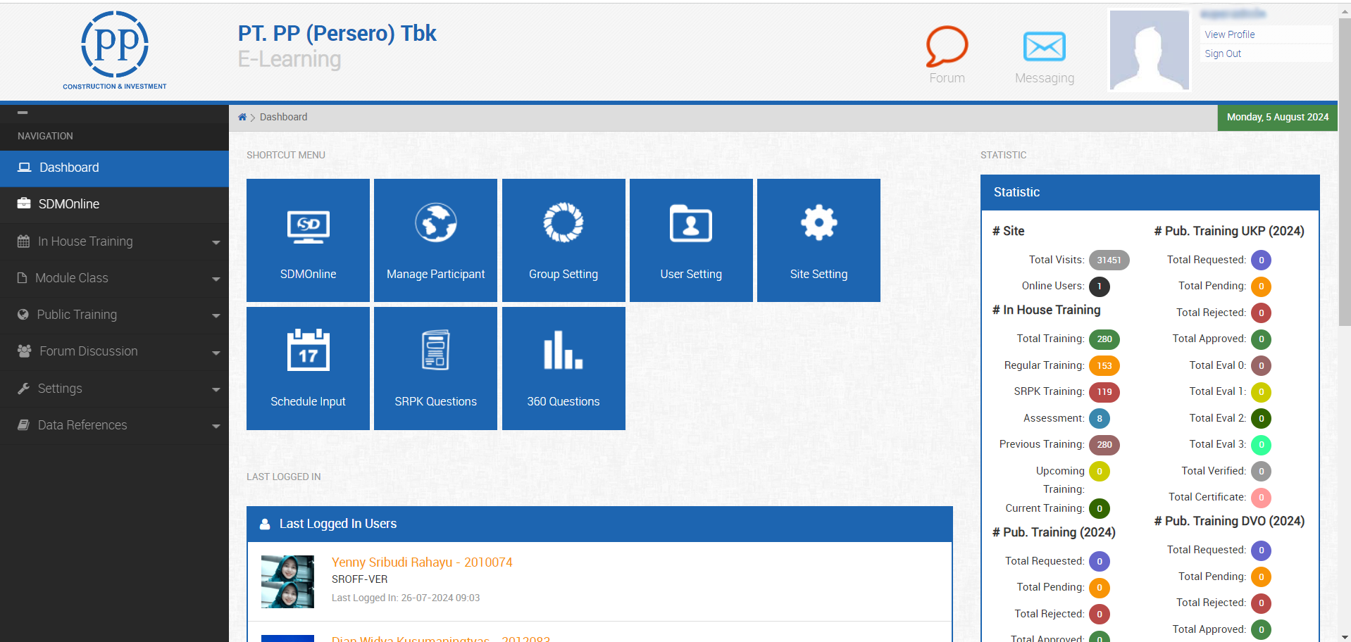Open the SRPK Questions shortcut tile
The image size is (1351, 642).
click(435, 367)
